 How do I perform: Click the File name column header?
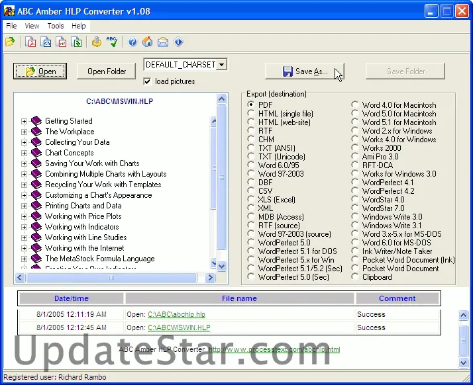click(x=240, y=298)
